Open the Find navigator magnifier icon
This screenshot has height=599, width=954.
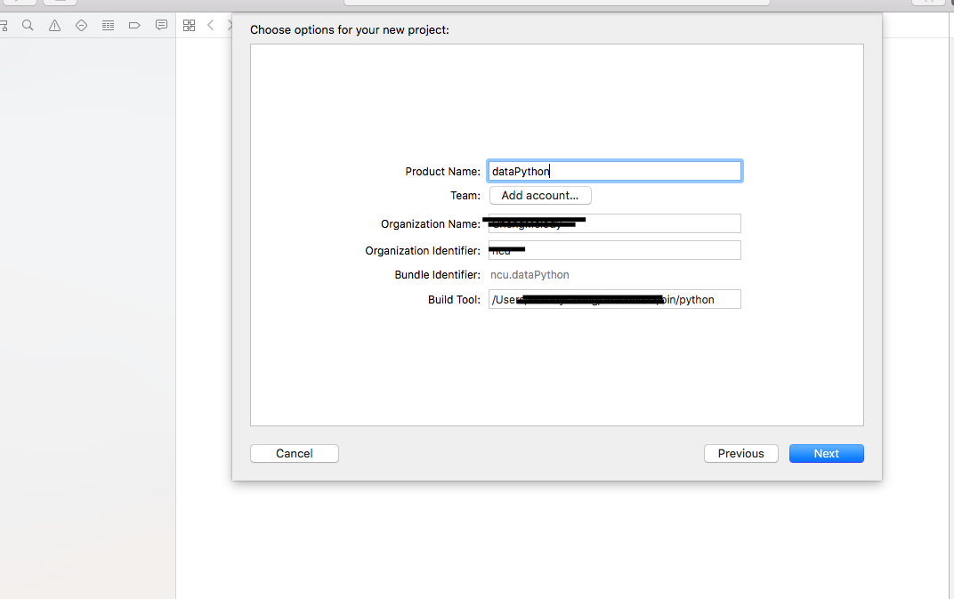(x=28, y=26)
